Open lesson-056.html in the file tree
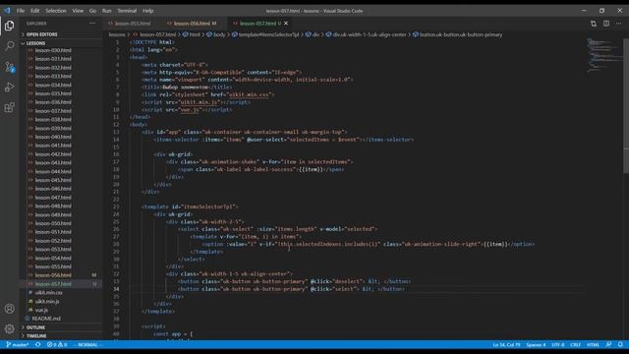This screenshot has width=629, height=354. point(53,275)
